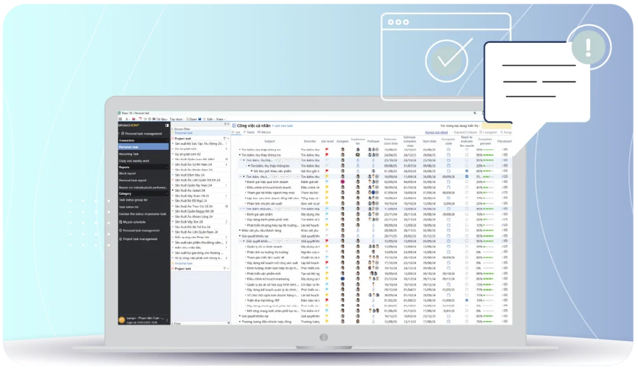Click the Add new task link
The width and height of the screenshot is (638, 372).
click(x=284, y=126)
